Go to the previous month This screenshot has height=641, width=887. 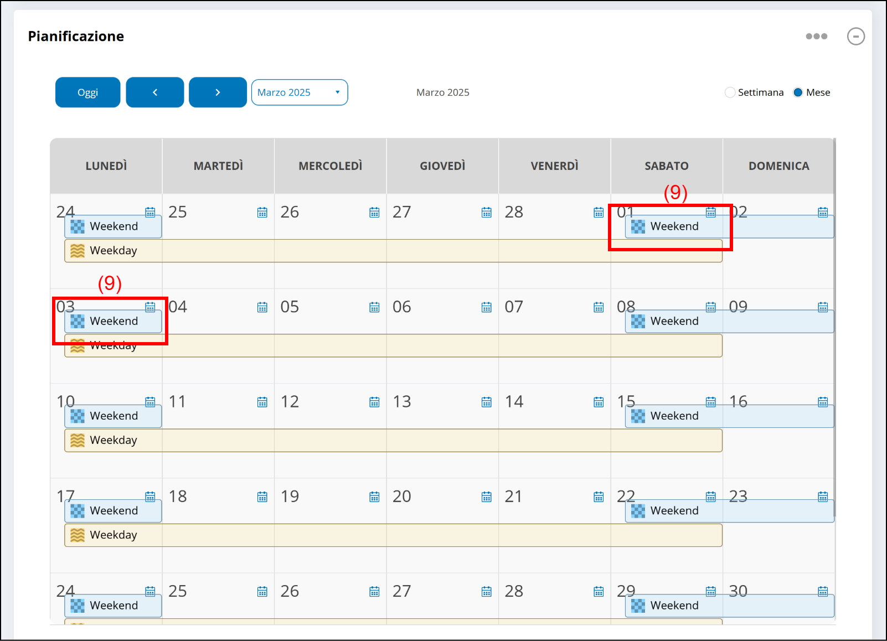(155, 92)
